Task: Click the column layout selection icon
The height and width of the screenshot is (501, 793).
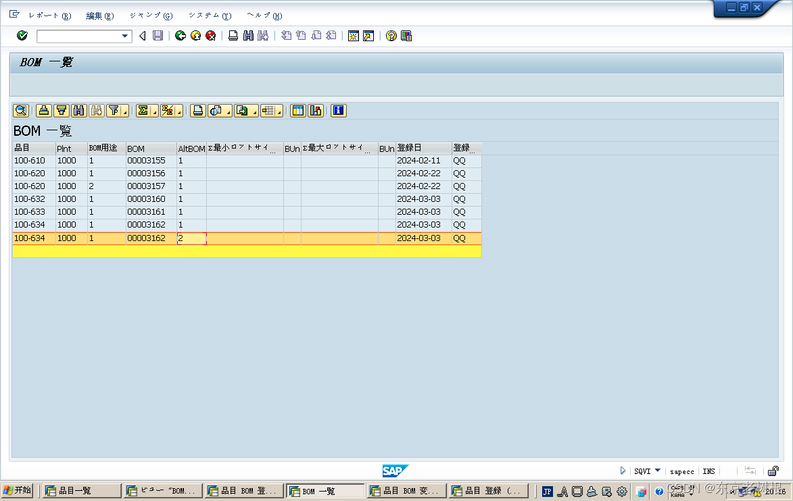Action: click(x=297, y=110)
